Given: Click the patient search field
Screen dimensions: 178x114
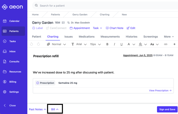Looking at the screenshot, I should 104,6.
